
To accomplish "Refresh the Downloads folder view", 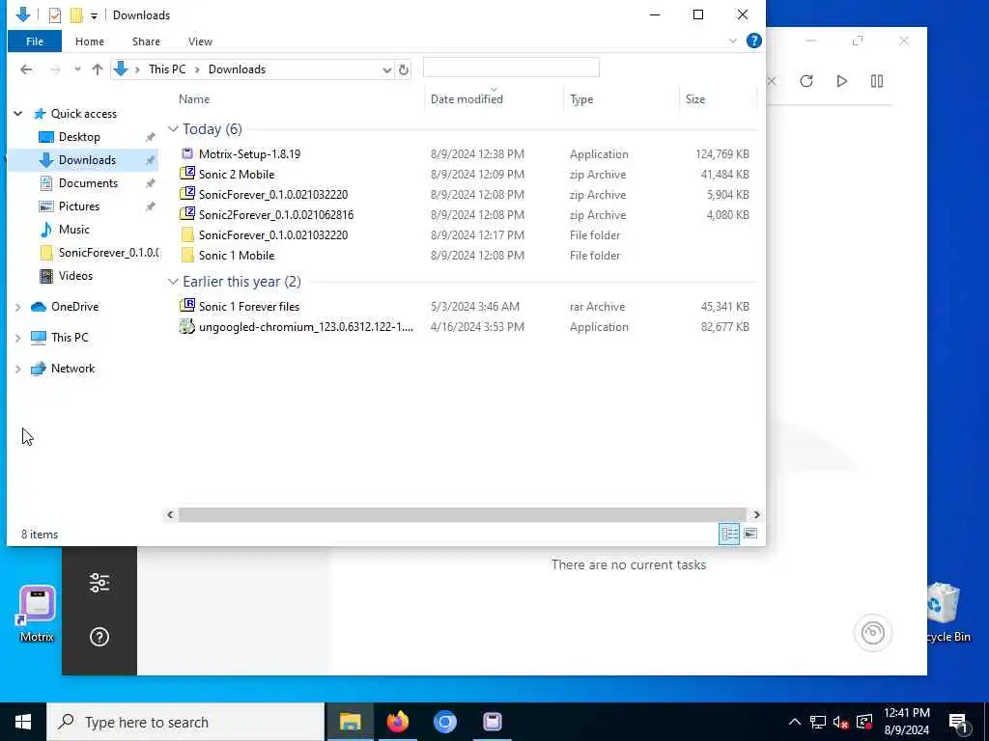I will 404,69.
